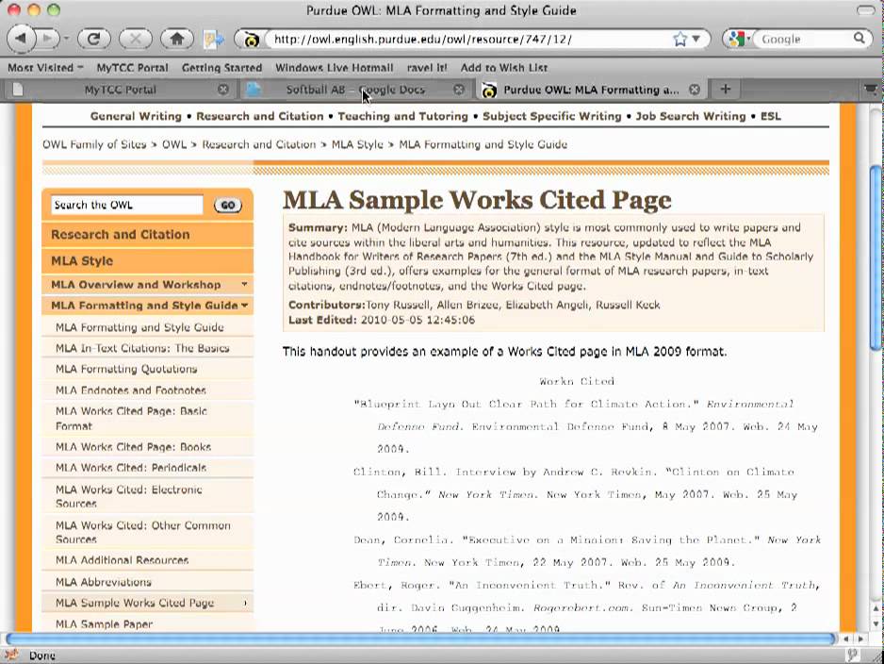Click the scroll down arrow at bottom right
This screenshot has height=664, width=884.
tap(876, 624)
